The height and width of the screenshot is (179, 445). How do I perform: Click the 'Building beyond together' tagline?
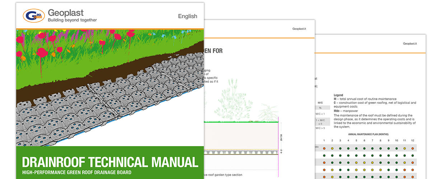(72, 20)
